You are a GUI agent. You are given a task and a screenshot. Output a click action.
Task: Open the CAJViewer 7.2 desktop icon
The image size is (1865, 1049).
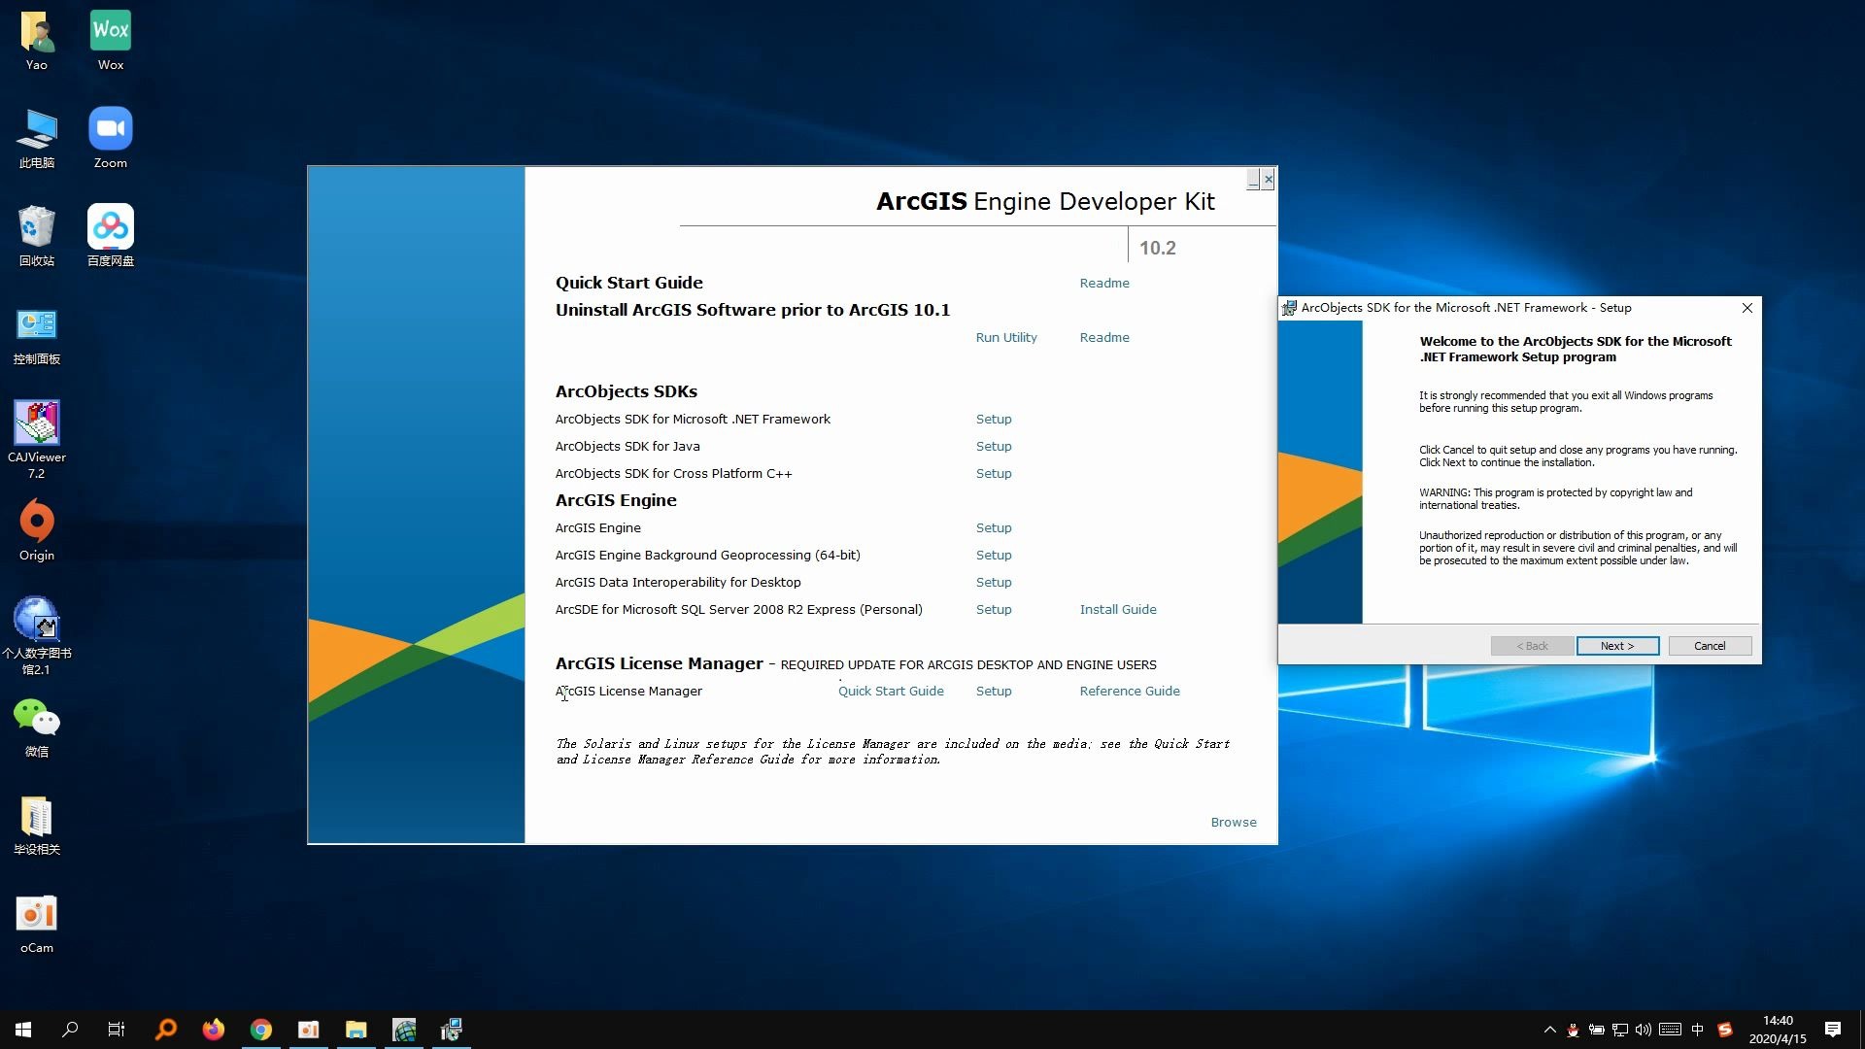pos(37,423)
